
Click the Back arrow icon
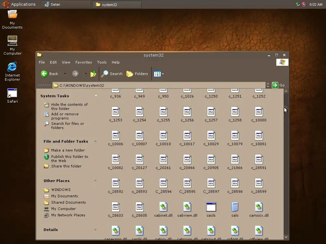[44, 74]
